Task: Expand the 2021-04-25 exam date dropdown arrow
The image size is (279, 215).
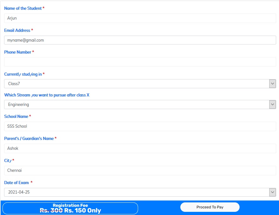Action: 272,192
